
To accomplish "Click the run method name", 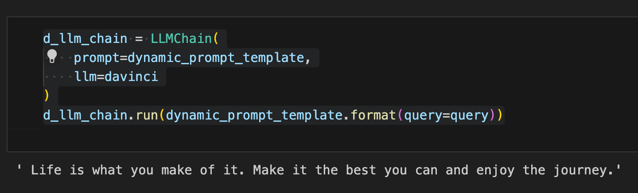I will click(x=147, y=115).
